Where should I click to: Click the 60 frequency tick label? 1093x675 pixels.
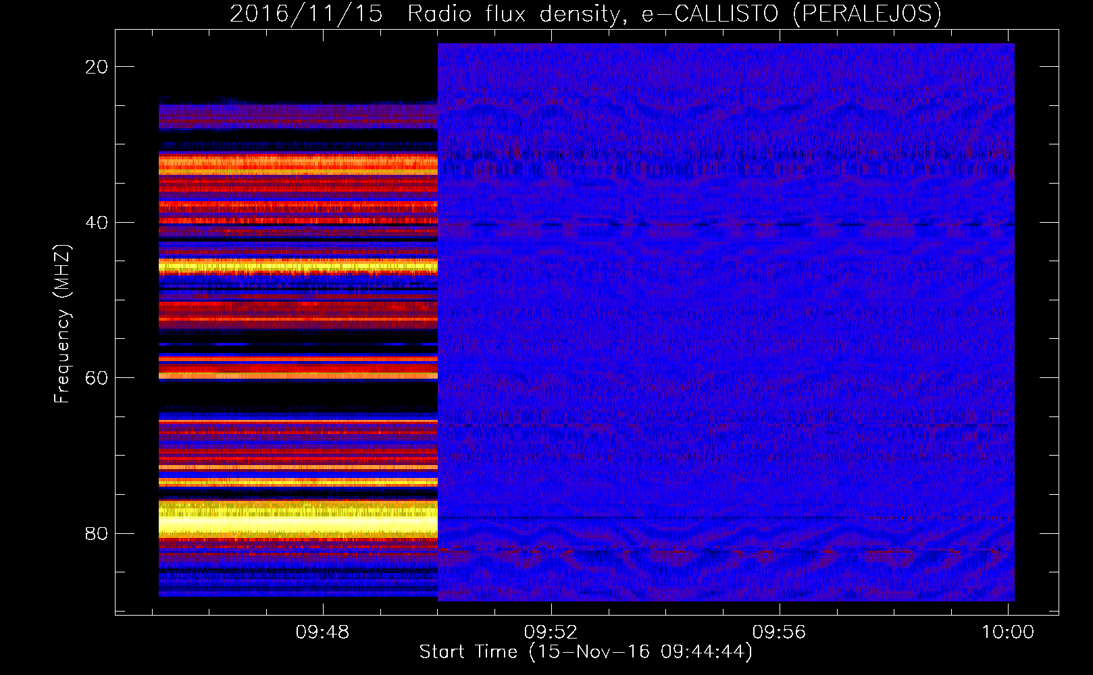(x=97, y=378)
